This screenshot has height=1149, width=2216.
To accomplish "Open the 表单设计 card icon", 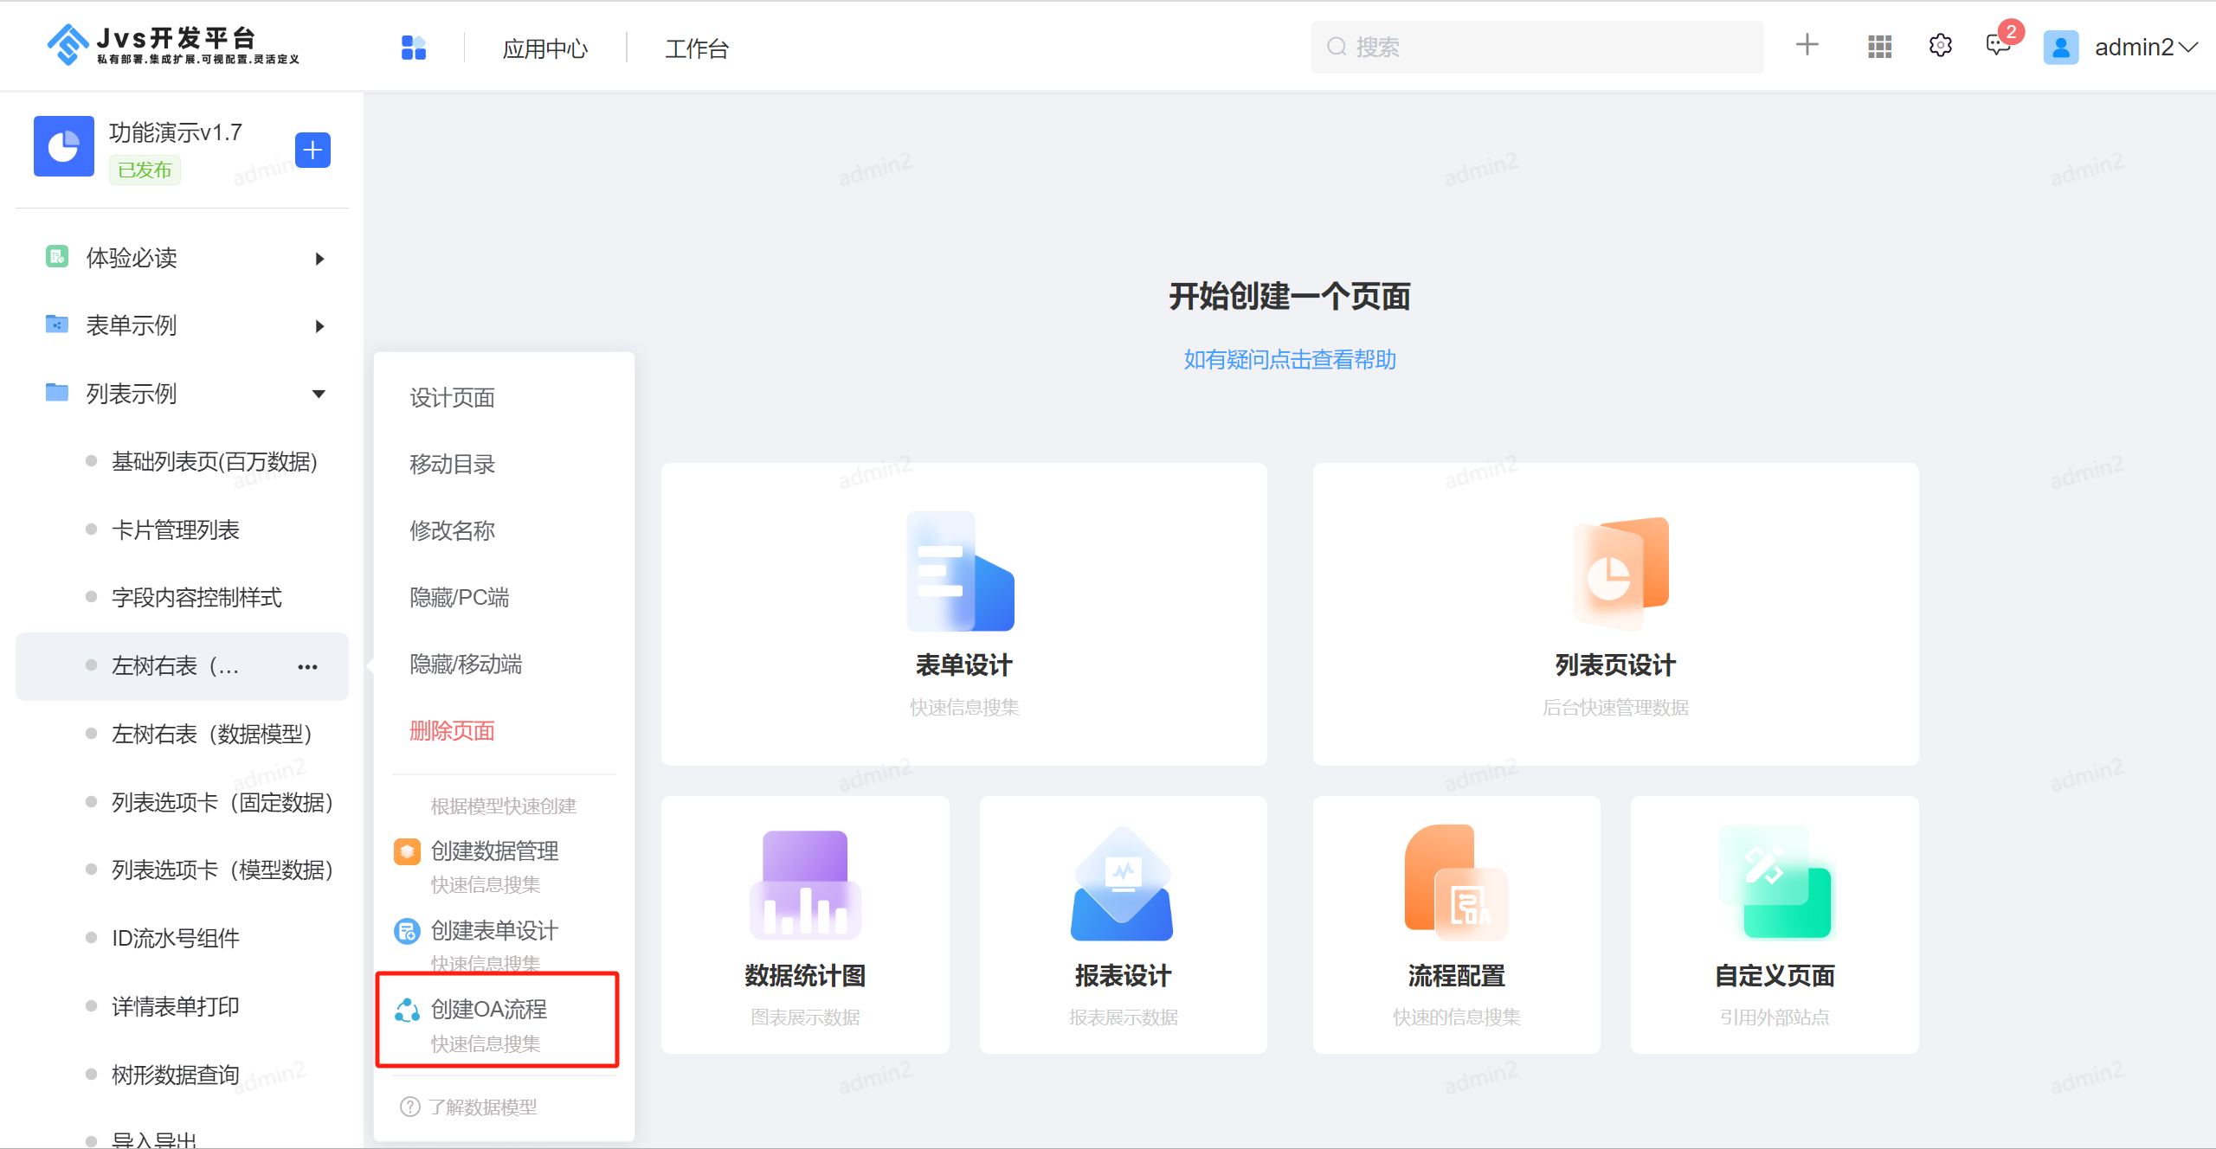I will pyautogui.click(x=961, y=572).
